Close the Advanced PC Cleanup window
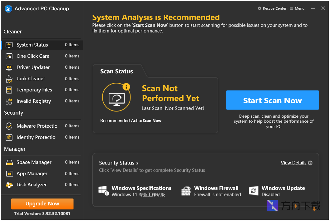 323,8
